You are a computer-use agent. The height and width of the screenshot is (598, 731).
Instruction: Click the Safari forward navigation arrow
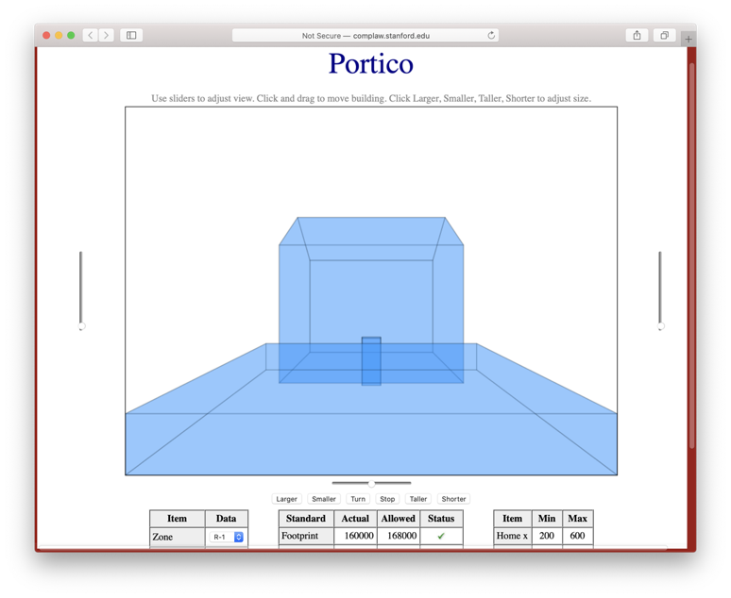tap(106, 36)
